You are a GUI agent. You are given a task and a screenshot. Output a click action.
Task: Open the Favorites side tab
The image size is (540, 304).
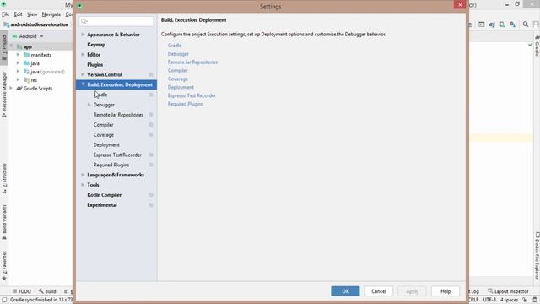pyautogui.click(x=4, y=266)
